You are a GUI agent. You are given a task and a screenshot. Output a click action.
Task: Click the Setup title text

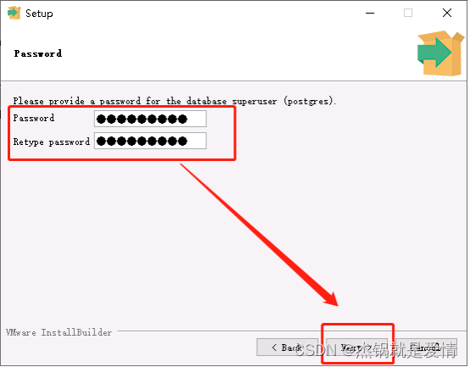(x=39, y=14)
